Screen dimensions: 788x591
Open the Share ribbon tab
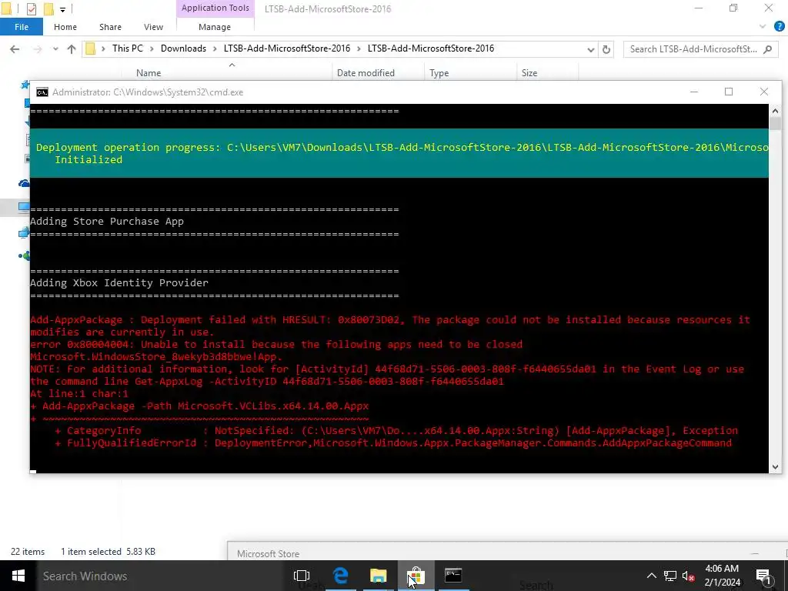pos(110,27)
